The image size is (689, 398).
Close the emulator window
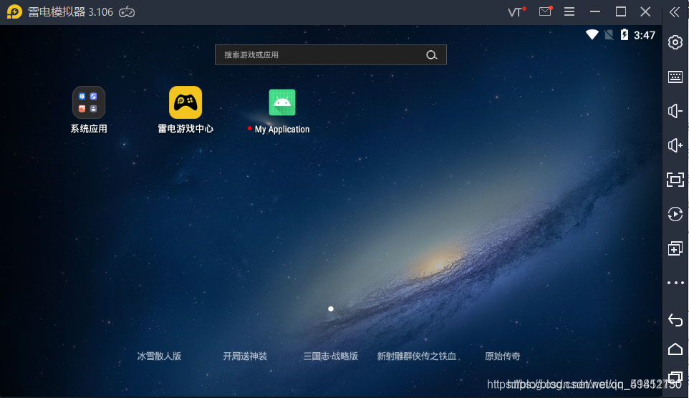(x=645, y=12)
